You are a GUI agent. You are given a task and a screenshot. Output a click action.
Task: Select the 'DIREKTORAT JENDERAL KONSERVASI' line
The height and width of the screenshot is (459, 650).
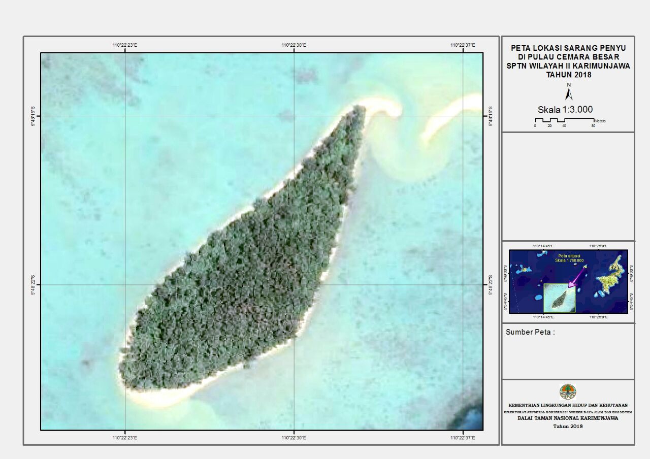click(x=568, y=412)
